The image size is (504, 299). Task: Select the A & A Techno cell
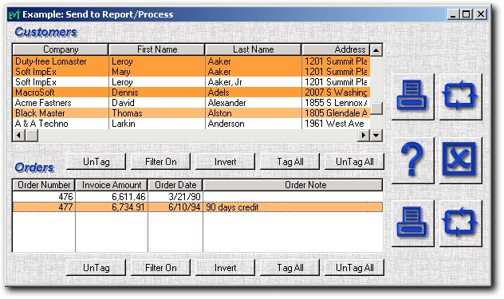pyautogui.click(x=61, y=124)
